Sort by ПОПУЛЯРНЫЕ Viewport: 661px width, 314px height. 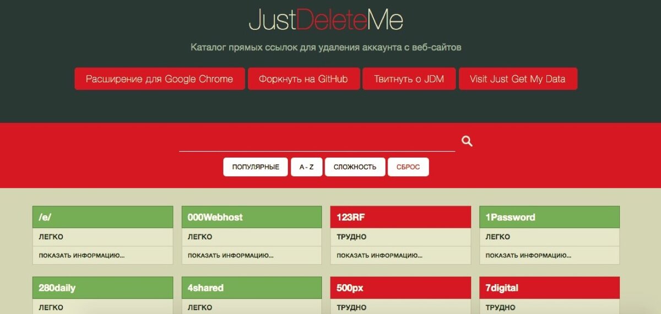click(256, 167)
